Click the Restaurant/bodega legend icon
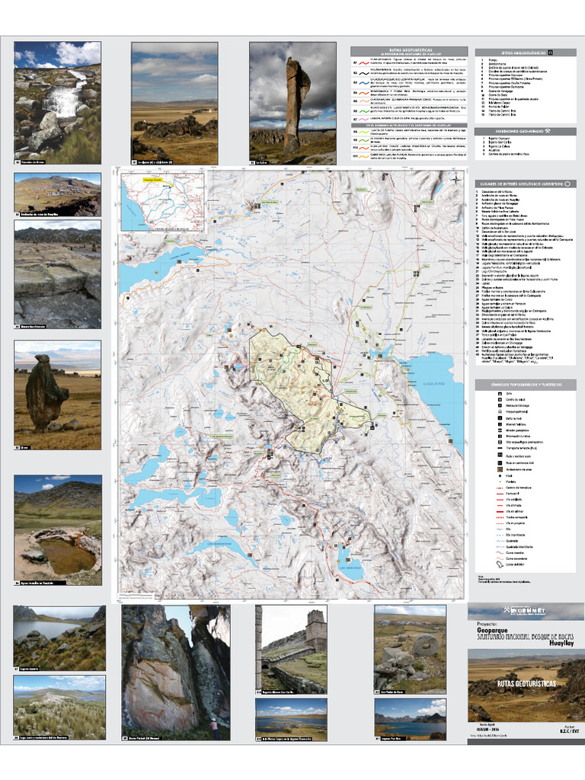This screenshot has width=585, height=780. coord(500,405)
